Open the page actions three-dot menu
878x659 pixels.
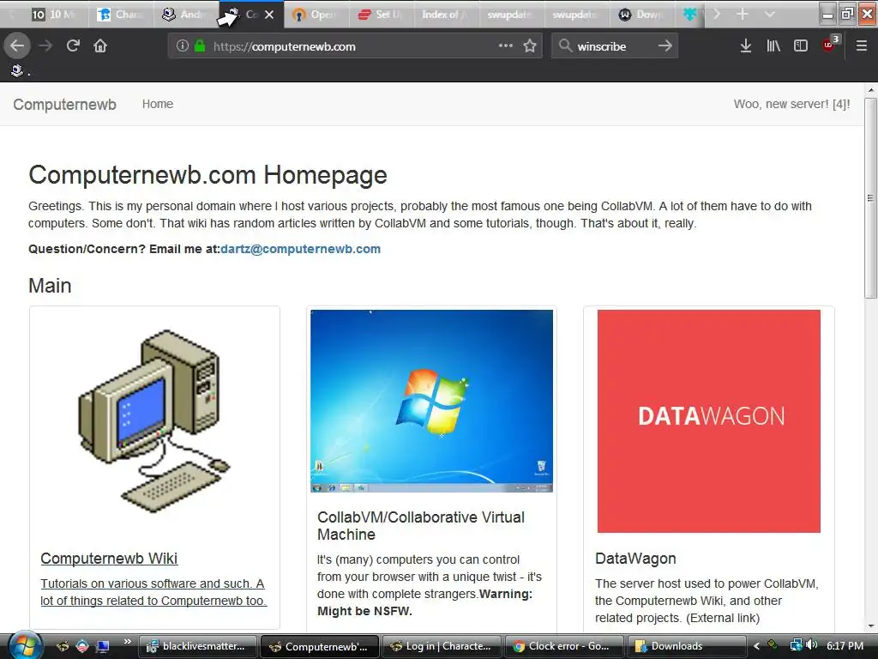tap(506, 46)
